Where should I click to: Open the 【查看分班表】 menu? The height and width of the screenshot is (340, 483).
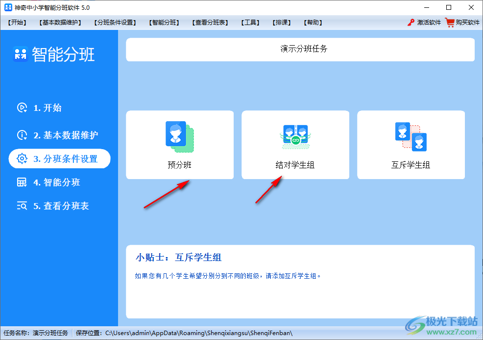pos(210,23)
